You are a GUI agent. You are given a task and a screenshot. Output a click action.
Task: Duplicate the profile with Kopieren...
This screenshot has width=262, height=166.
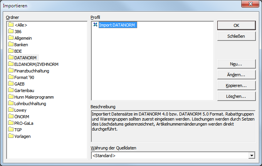(236, 86)
